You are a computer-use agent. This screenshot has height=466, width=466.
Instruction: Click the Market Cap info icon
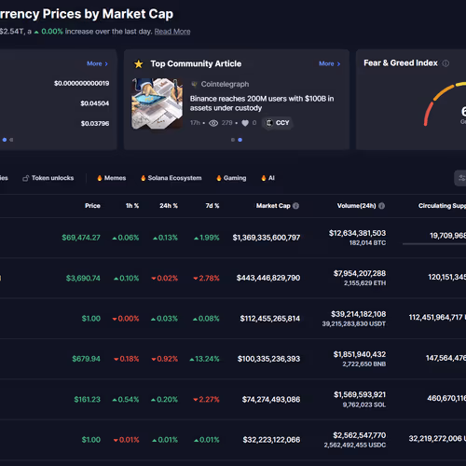296,206
